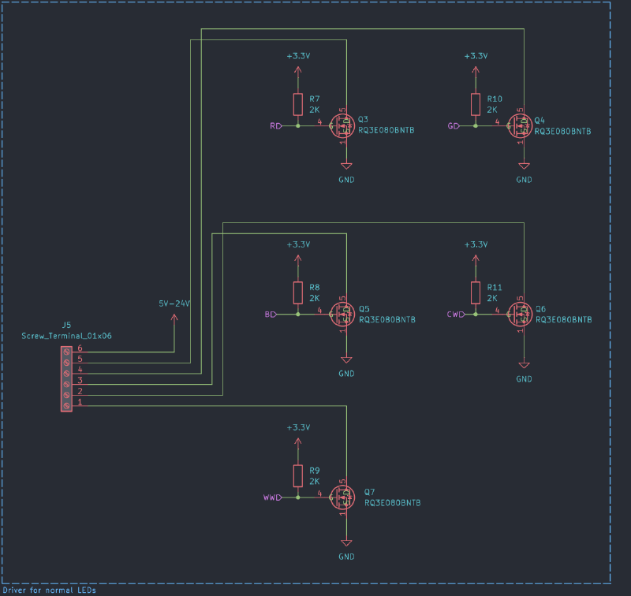The image size is (631, 596).
Task: Click the 2K value of R9
Action: [314, 482]
